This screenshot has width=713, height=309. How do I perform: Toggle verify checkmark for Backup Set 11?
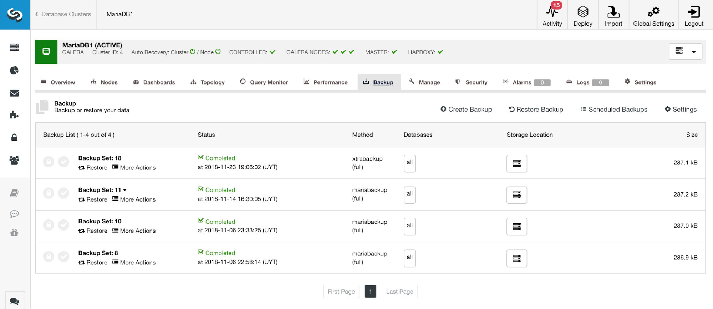(63, 193)
